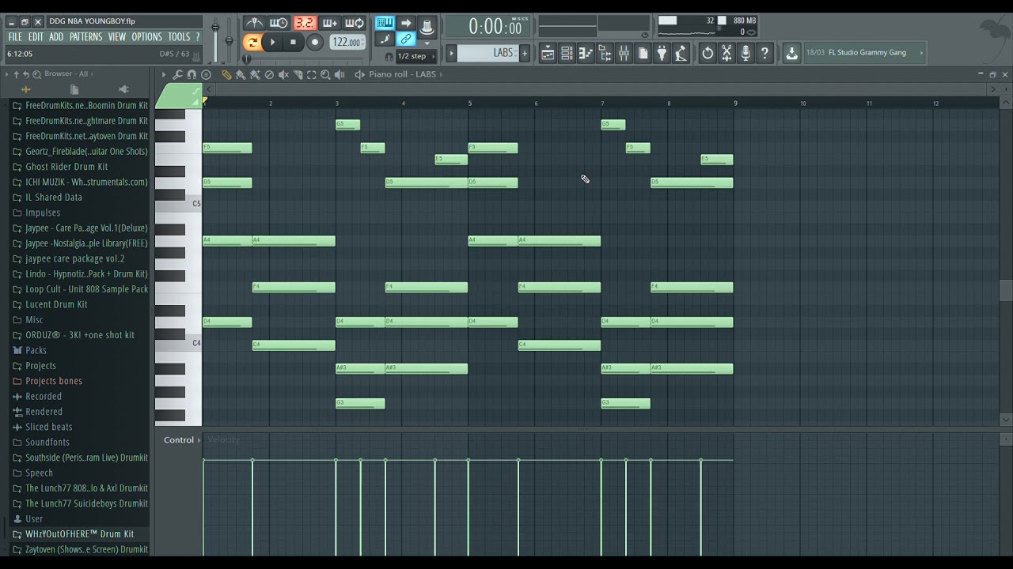This screenshot has width=1013, height=569.
Task: Switch pattern/song mode button
Action: coord(252,43)
